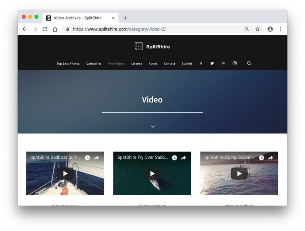Click the browser zoom magnifier icon
Image resolution: width=305 pixels, height=231 pixels.
point(247,29)
